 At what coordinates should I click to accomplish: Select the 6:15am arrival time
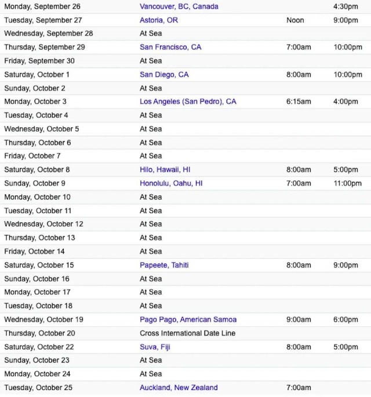click(299, 102)
